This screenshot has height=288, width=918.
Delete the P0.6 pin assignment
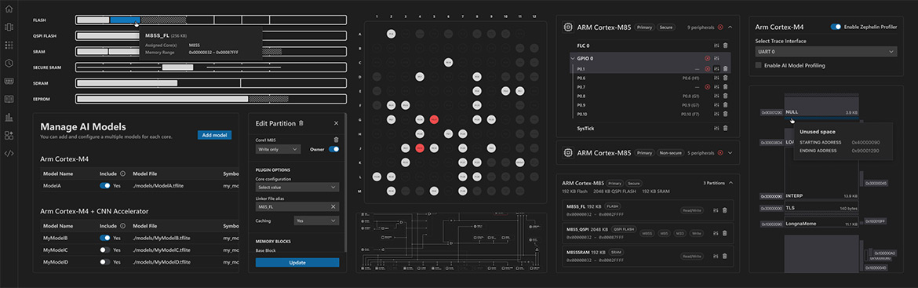[726, 78]
